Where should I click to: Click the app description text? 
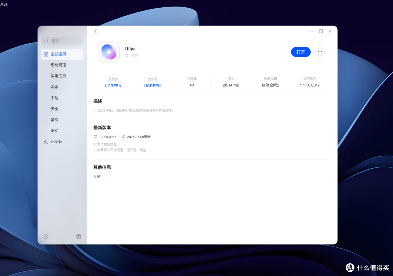point(134,111)
